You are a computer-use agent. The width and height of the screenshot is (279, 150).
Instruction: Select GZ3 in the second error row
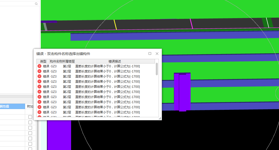[x=54, y=71]
